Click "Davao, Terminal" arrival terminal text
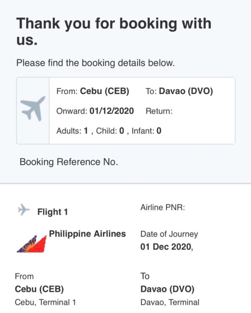 (170, 302)
